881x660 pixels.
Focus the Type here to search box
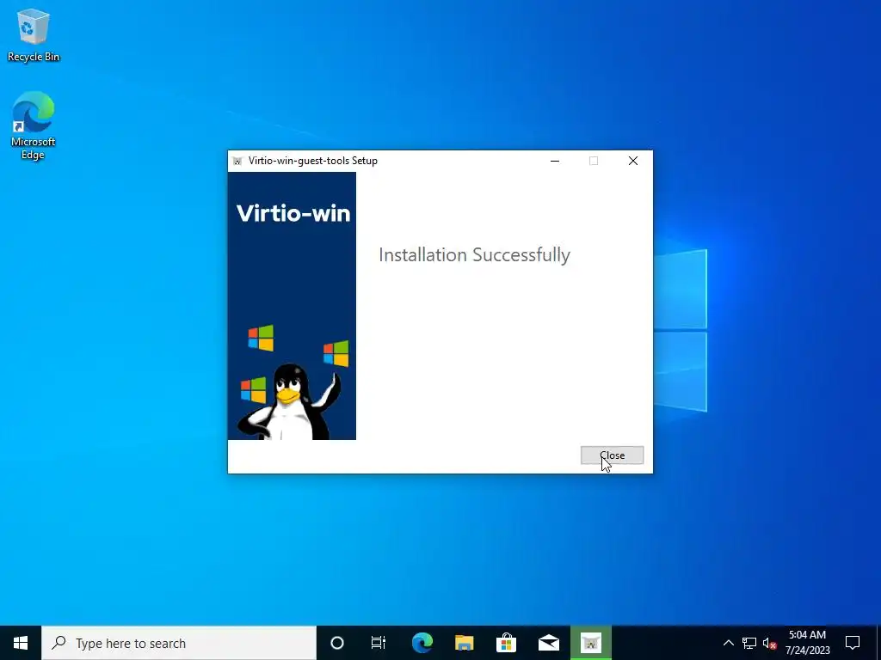point(179,643)
